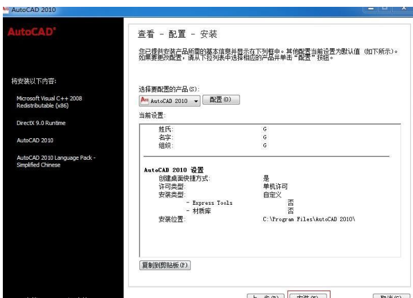Click the 安装位置 label

click(x=172, y=219)
